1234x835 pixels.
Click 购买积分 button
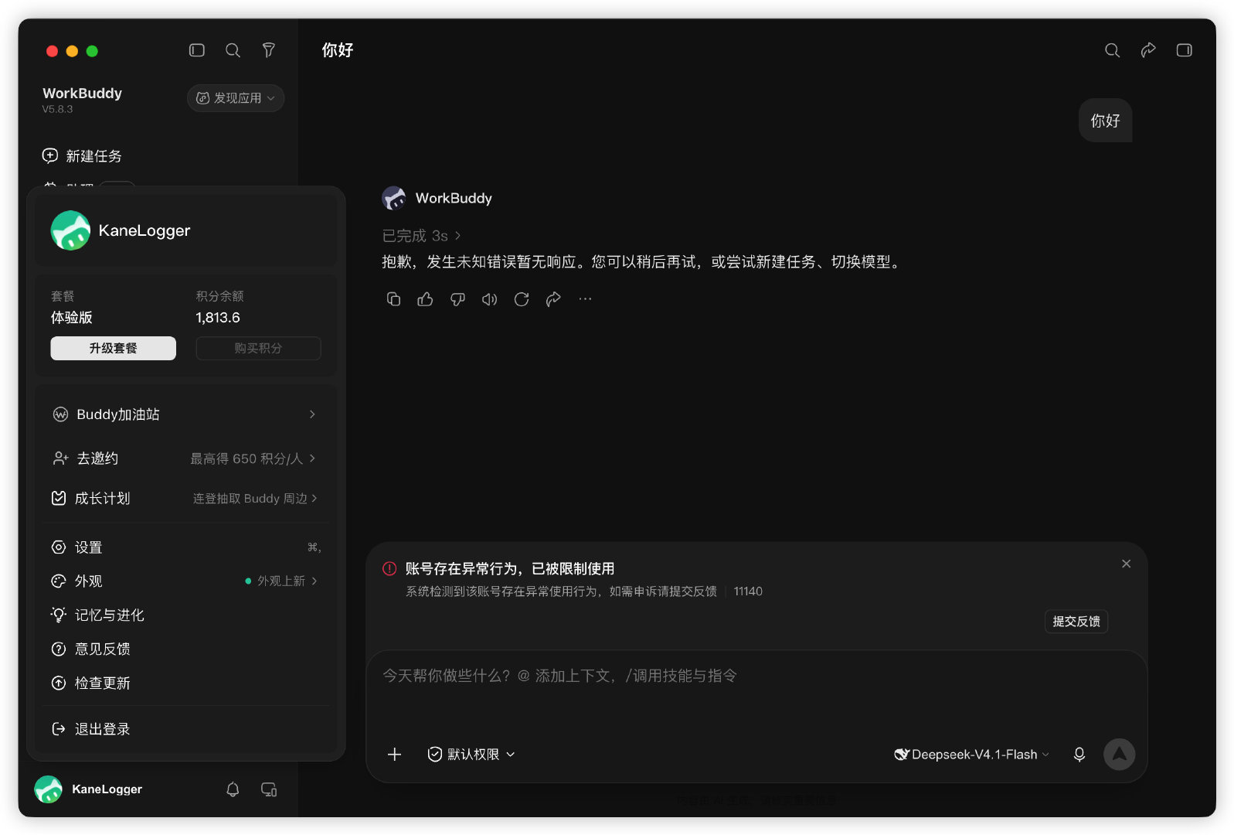[x=258, y=349]
